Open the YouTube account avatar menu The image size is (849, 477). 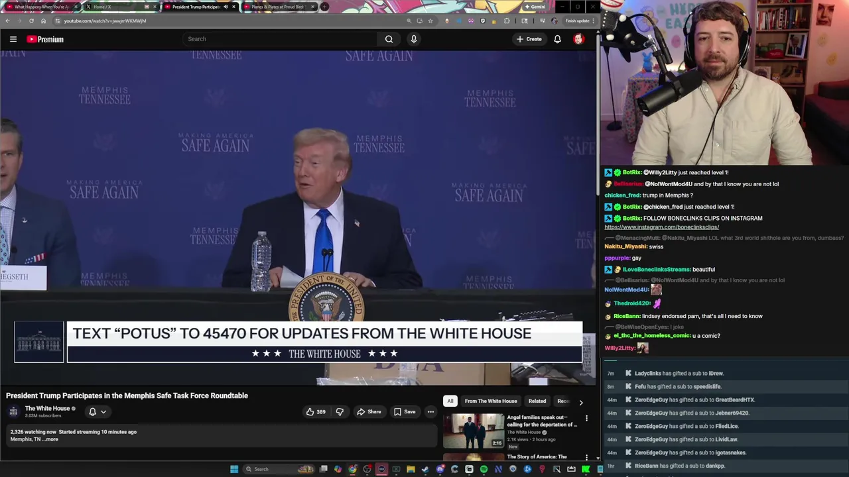click(578, 39)
